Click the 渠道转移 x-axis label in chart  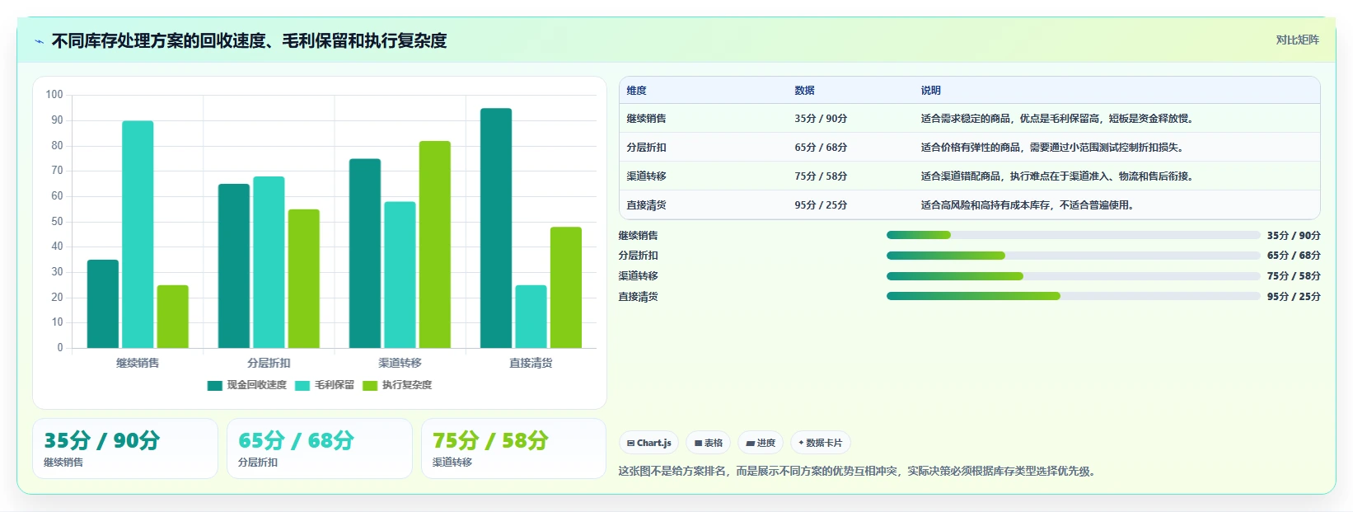[400, 363]
